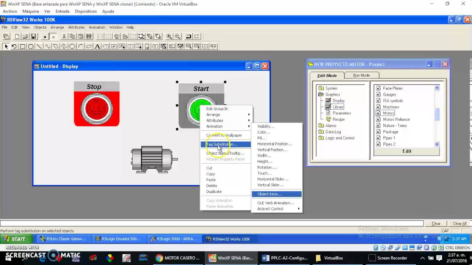
Task: Click library list scrollbar down arrow
Action: 437,144
